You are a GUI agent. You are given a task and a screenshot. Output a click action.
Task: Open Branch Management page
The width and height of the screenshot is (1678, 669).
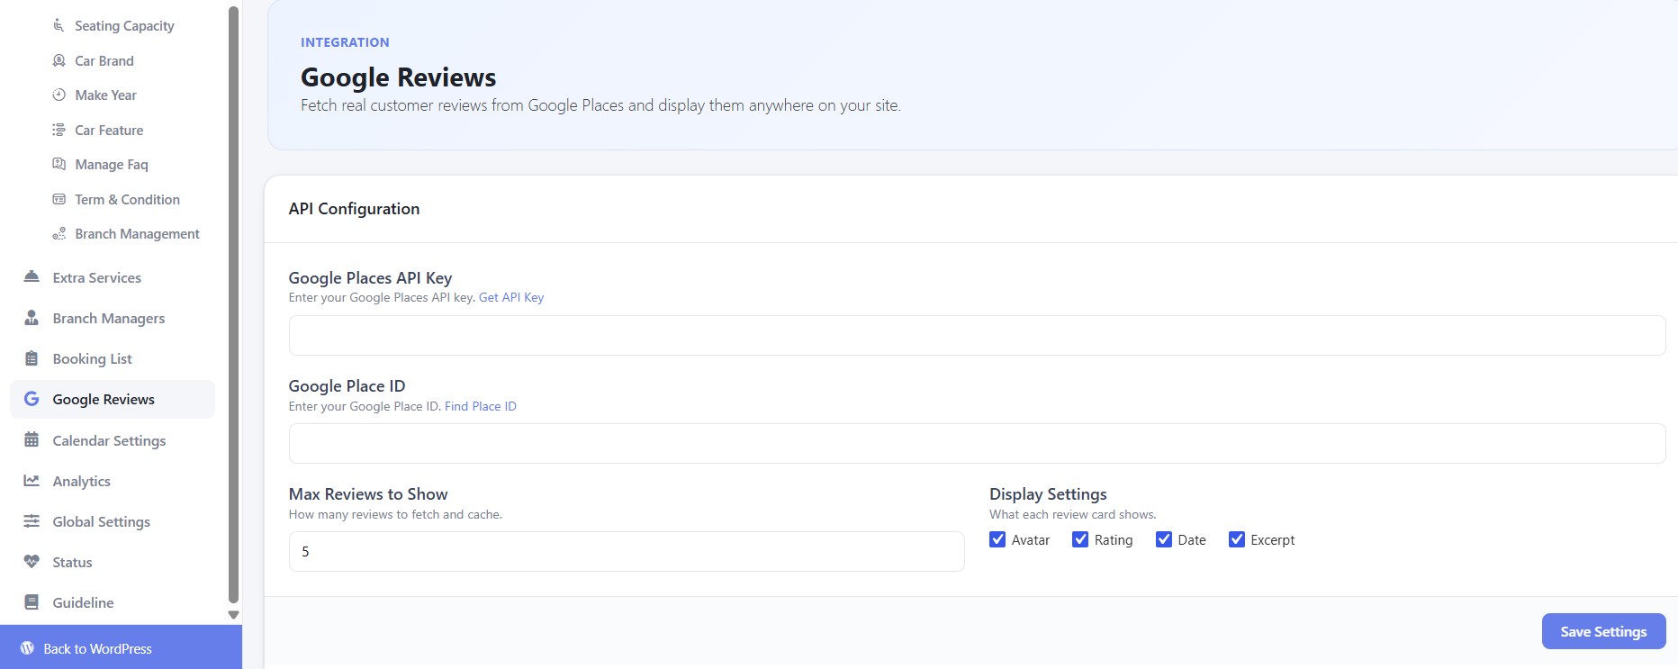point(137,233)
